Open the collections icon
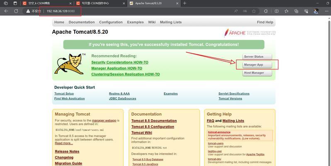Viewport: 331px width, 166px height. (297, 11)
